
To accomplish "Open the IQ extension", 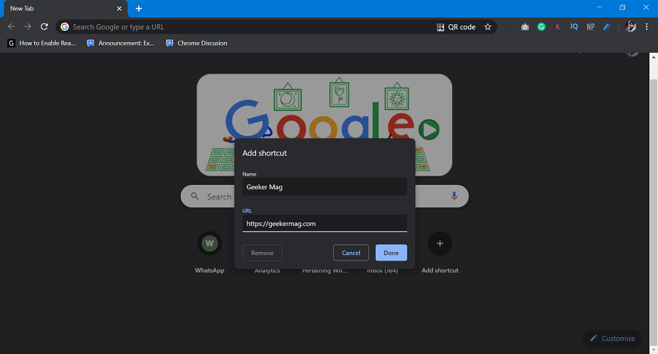I will [574, 27].
